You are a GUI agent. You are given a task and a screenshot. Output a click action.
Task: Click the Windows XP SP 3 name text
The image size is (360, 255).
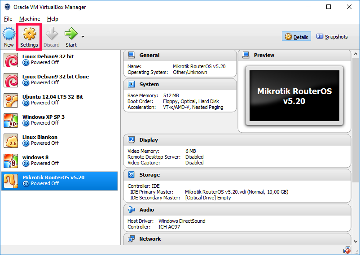click(44, 117)
